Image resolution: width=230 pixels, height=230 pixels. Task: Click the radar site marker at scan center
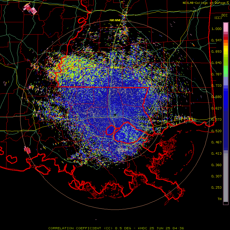115,114
